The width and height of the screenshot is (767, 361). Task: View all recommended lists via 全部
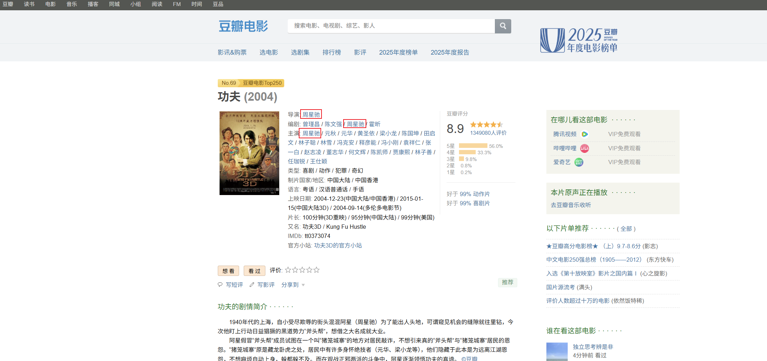pyautogui.click(x=626, y=229)
